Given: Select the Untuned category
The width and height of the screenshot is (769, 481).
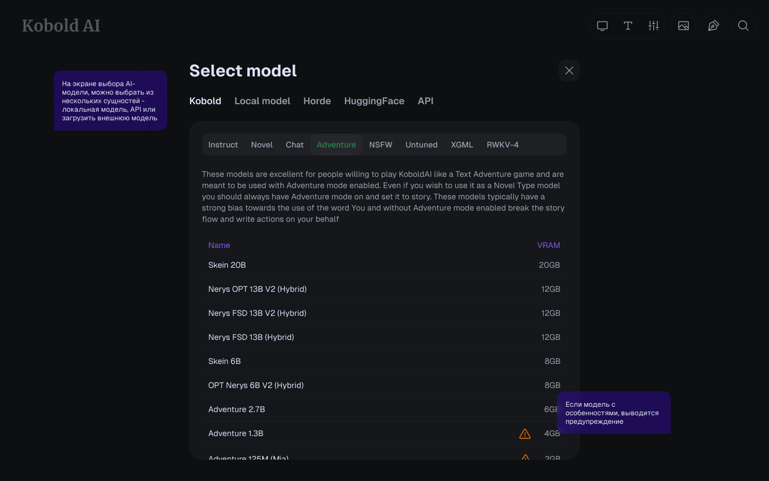Looking at the screenshot, I should coord(421,145).
